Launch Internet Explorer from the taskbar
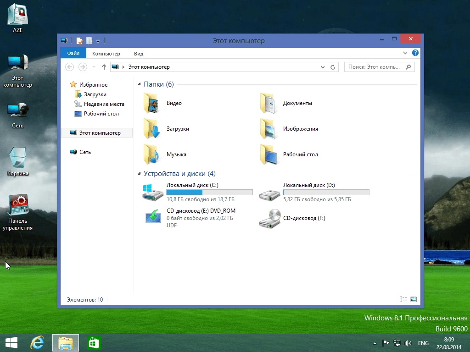Viewport: 470px width, 352px height. coord(37,343)
